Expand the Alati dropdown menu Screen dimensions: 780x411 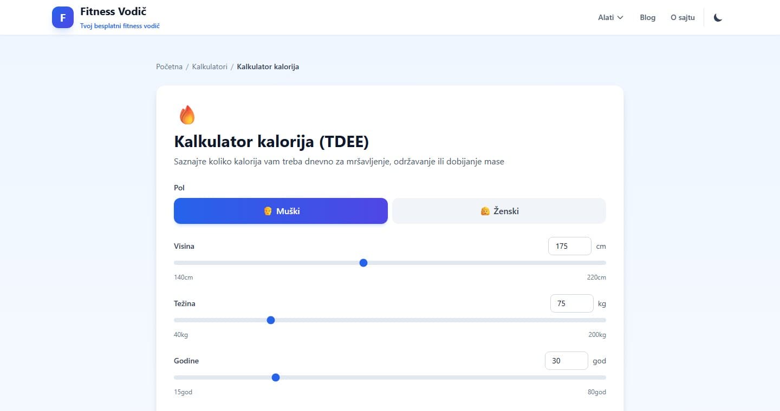pyautogui.click(x=610, y=17)
